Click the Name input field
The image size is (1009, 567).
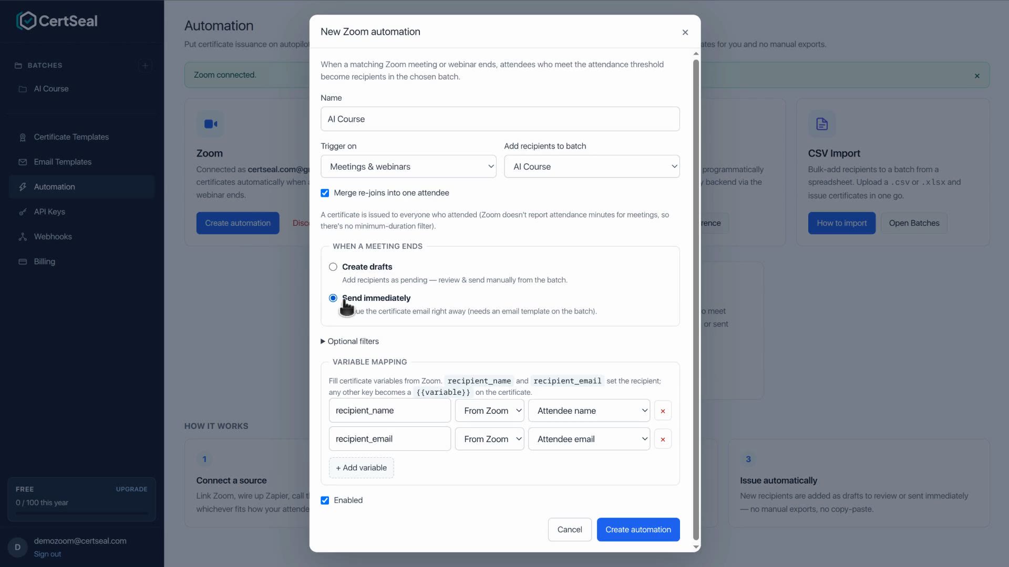point(500,119)
